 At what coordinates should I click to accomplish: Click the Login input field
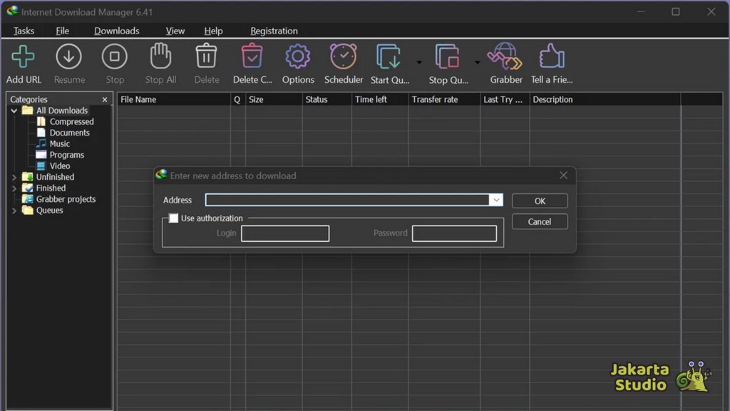(285, 233)
